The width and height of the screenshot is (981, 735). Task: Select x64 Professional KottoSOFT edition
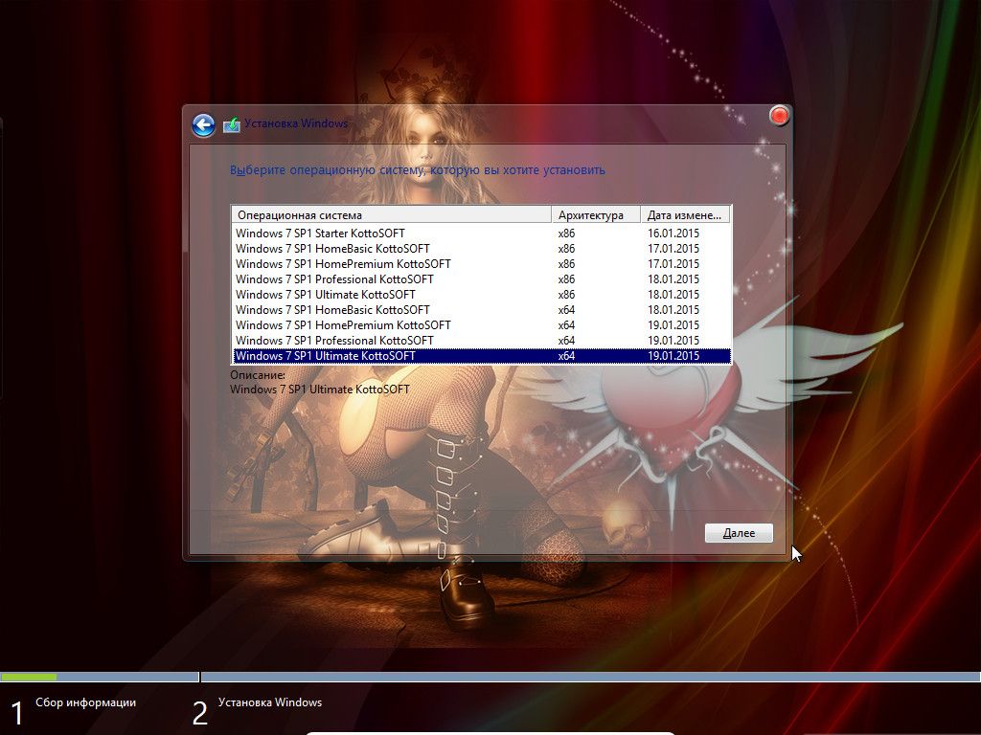click(x=481, y=341)
